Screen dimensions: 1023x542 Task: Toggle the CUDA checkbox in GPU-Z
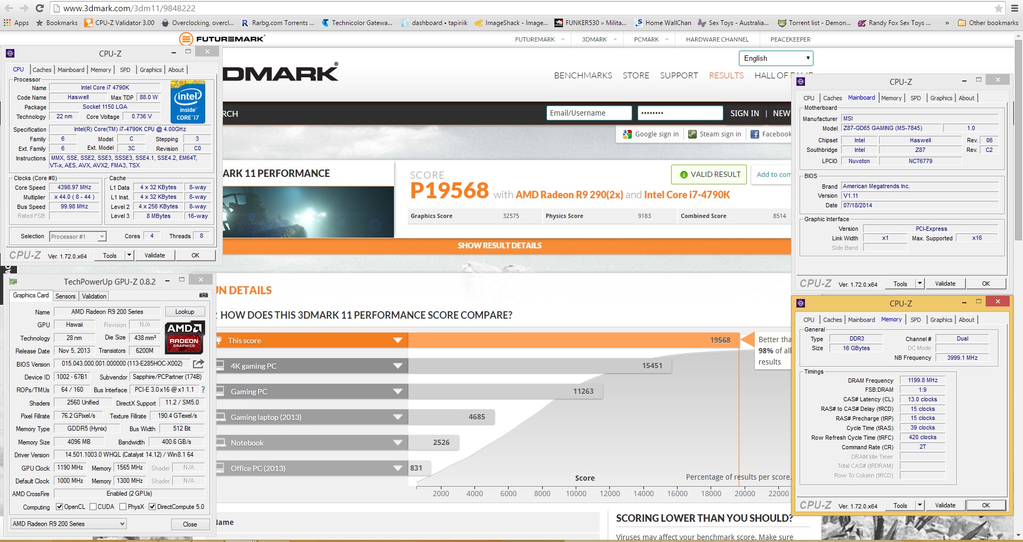[93, 507]
